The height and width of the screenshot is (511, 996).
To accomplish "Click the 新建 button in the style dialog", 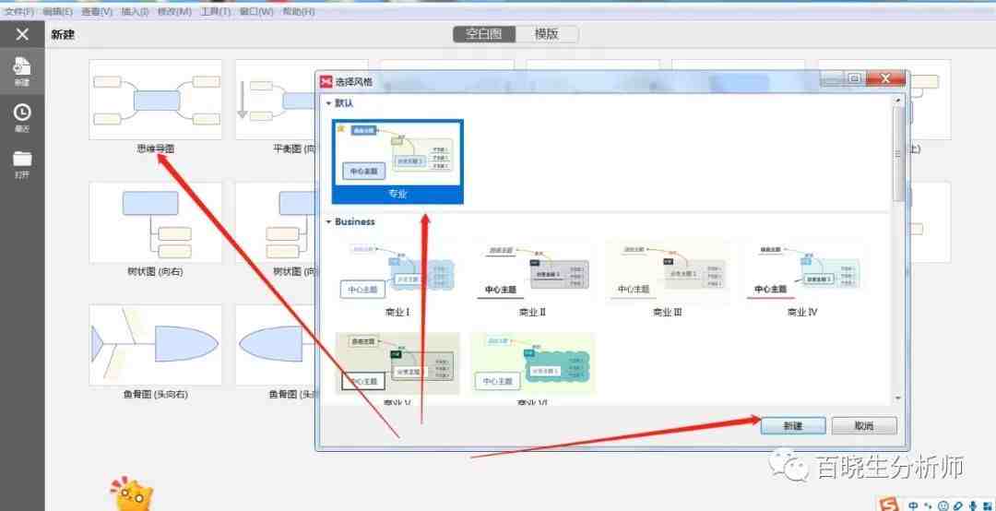I will tap(793, 426).
